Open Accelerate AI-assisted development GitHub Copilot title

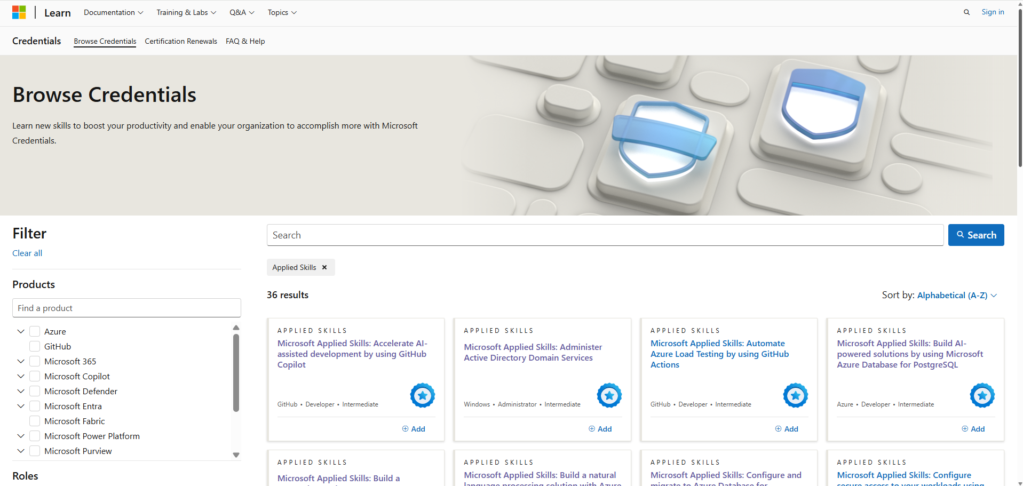point(353,354)
